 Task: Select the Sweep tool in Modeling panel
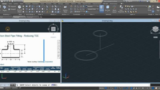(4, 8)
